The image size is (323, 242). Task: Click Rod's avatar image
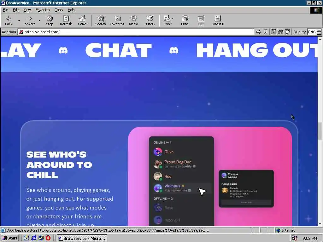click(158, 176)
